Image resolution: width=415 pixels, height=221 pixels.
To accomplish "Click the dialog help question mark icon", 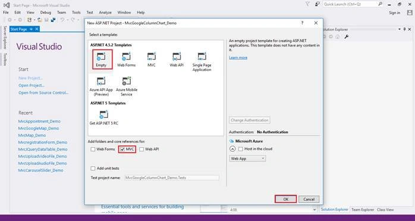I will (302, 23).
